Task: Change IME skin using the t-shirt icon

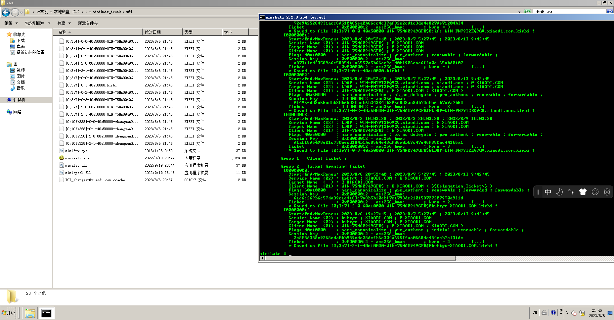Action: 583,192
